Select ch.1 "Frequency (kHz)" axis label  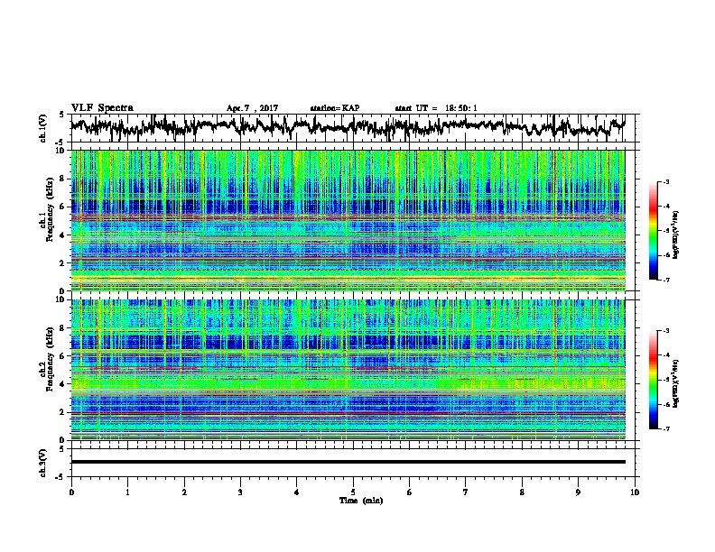point(50,210)
